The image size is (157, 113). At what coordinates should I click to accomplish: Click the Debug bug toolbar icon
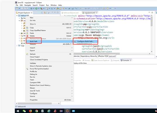31,8
